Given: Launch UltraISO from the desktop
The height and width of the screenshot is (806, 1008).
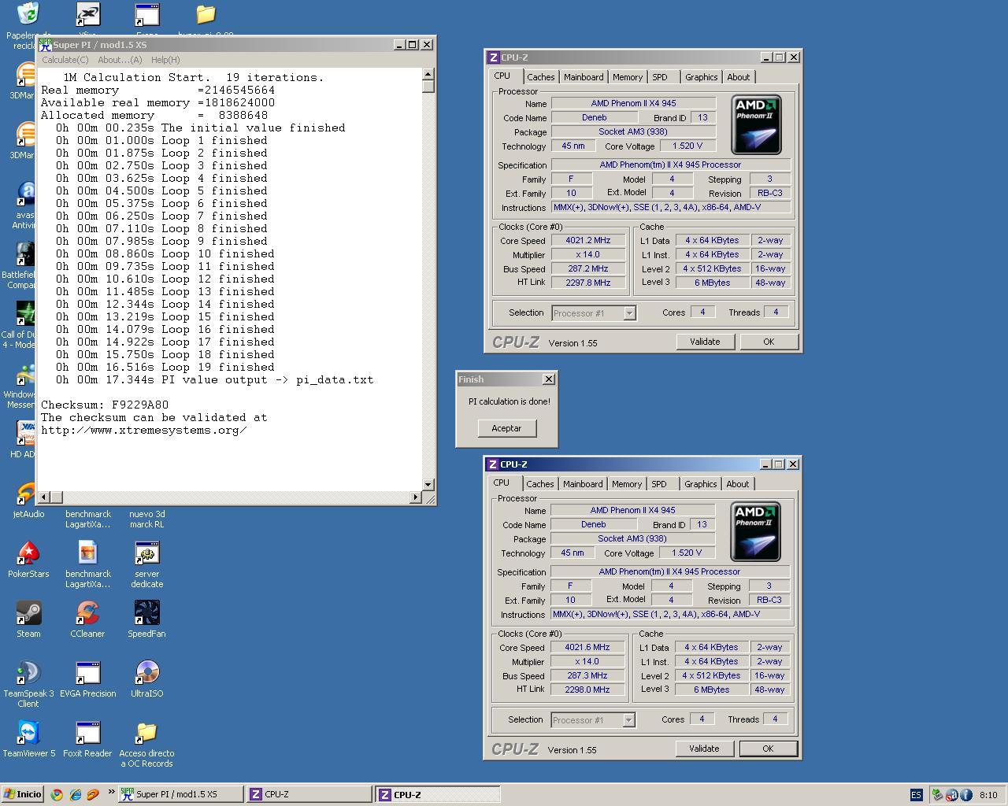Looking at the screenshot, I should tap(147, 673).
